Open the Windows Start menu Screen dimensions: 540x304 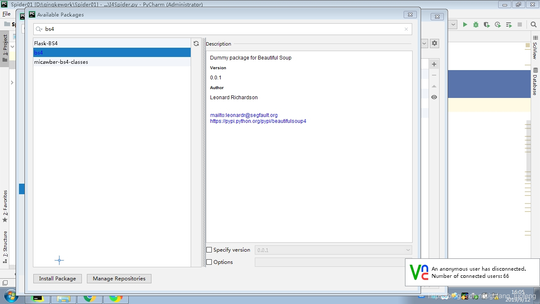click(11, 296)
